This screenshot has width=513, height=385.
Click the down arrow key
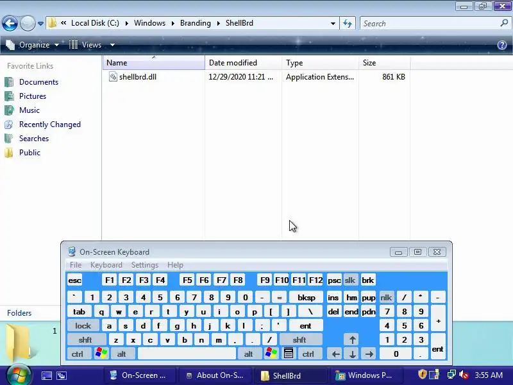click(352, 354)
